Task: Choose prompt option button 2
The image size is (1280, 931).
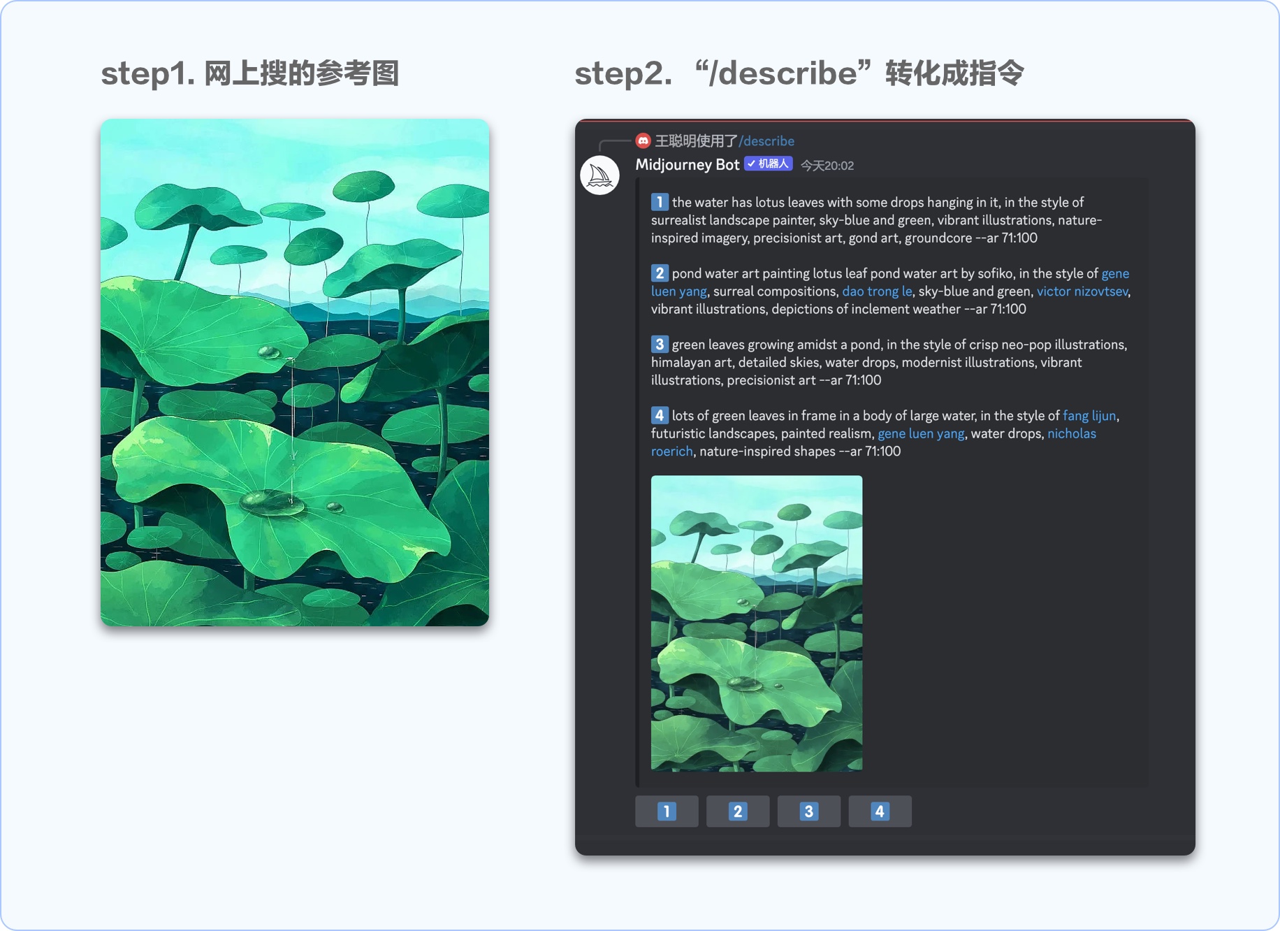Action: pyautogui.click(x=738, y=811)
